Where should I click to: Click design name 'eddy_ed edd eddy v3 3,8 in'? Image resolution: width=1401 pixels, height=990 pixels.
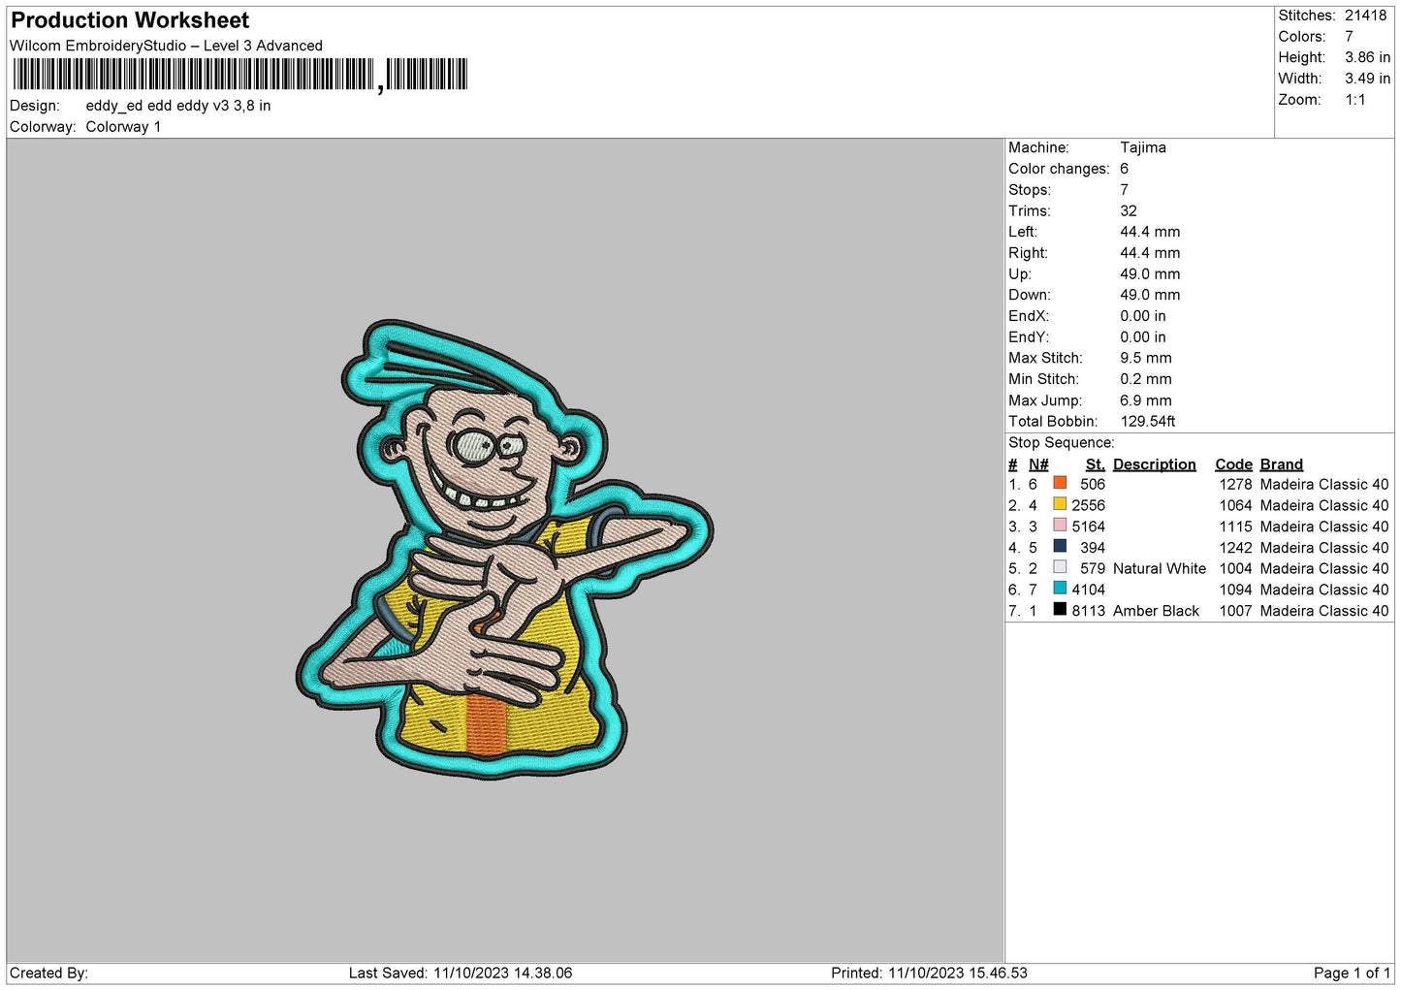pos(178,106)
